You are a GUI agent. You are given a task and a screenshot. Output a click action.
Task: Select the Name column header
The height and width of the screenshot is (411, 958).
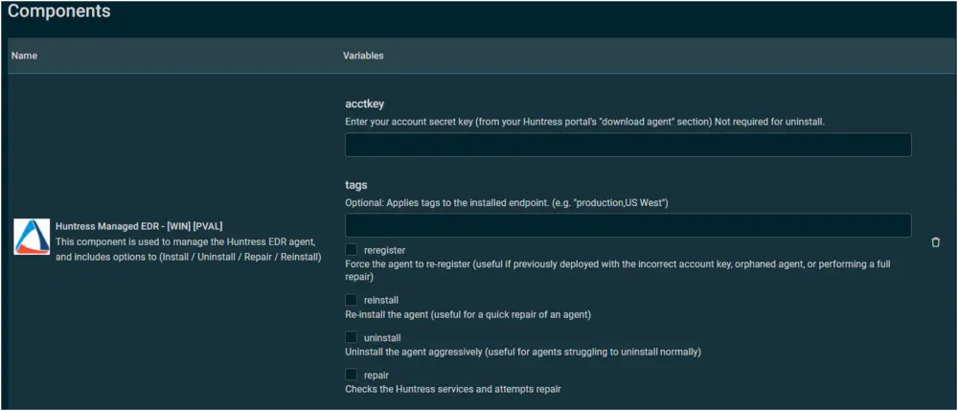tap(25, 56)
